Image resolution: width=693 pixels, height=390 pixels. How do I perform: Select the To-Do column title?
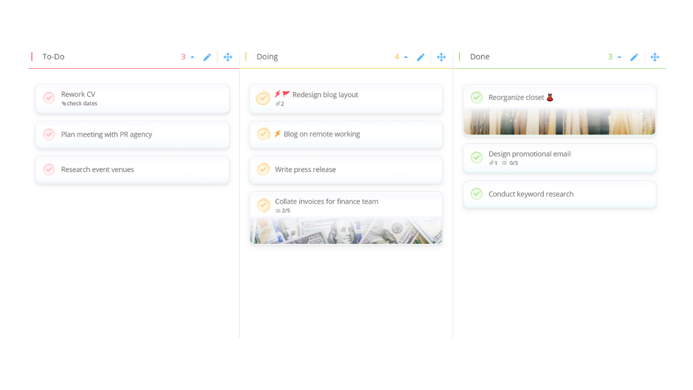[x=54, y=57]
